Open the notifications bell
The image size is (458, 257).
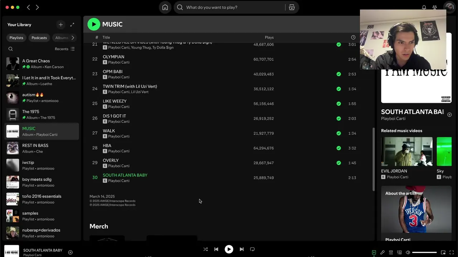coord(424,7)
